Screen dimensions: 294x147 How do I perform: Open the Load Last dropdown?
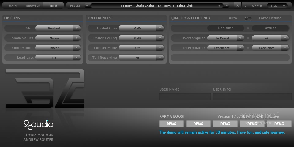58,58
